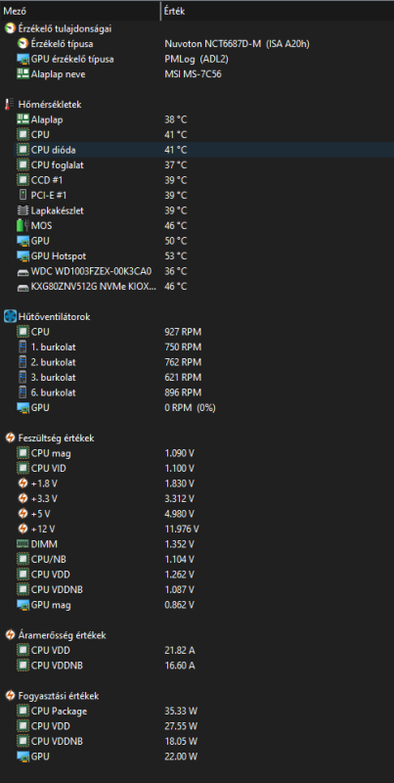
Task: Click the 21.82 A current value
Action: 179,650
